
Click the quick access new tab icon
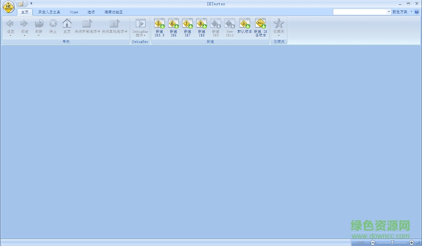click(x=21, y=4)
